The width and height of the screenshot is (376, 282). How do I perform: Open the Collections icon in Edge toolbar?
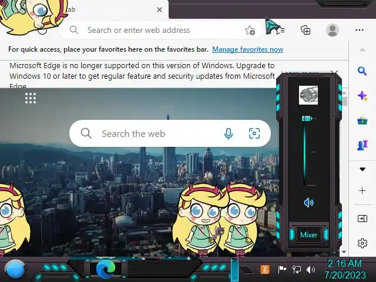305,30
